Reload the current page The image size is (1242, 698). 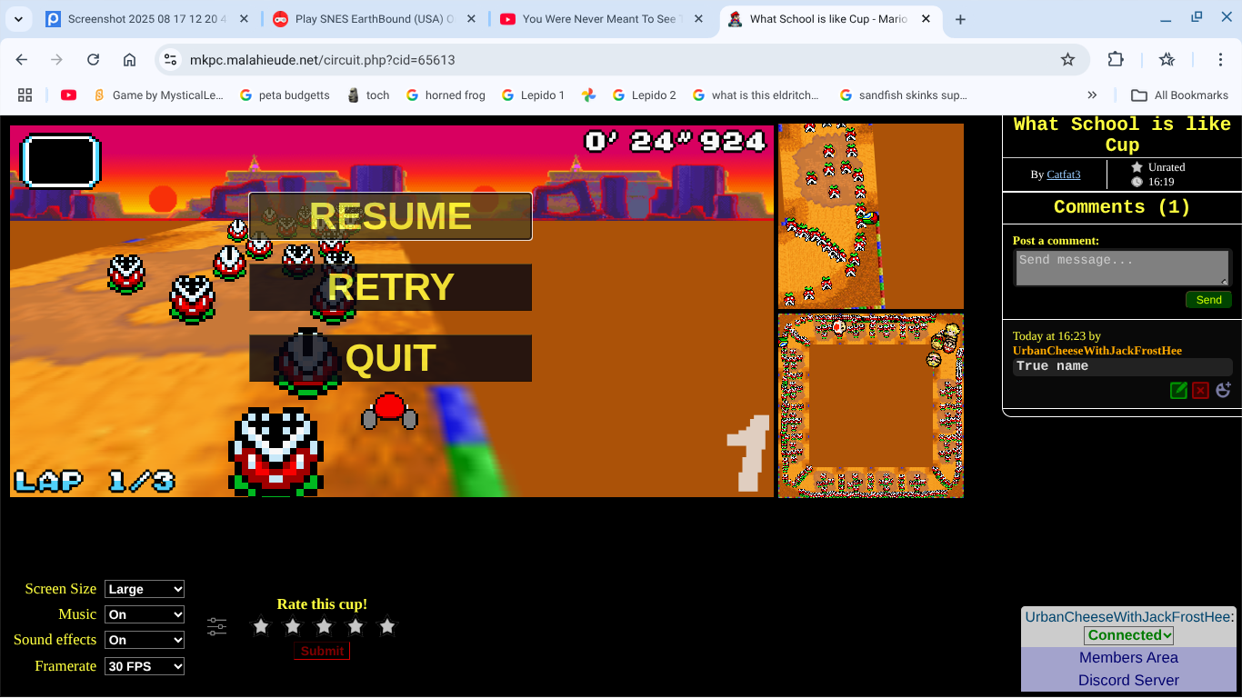[x=93, y=60]
